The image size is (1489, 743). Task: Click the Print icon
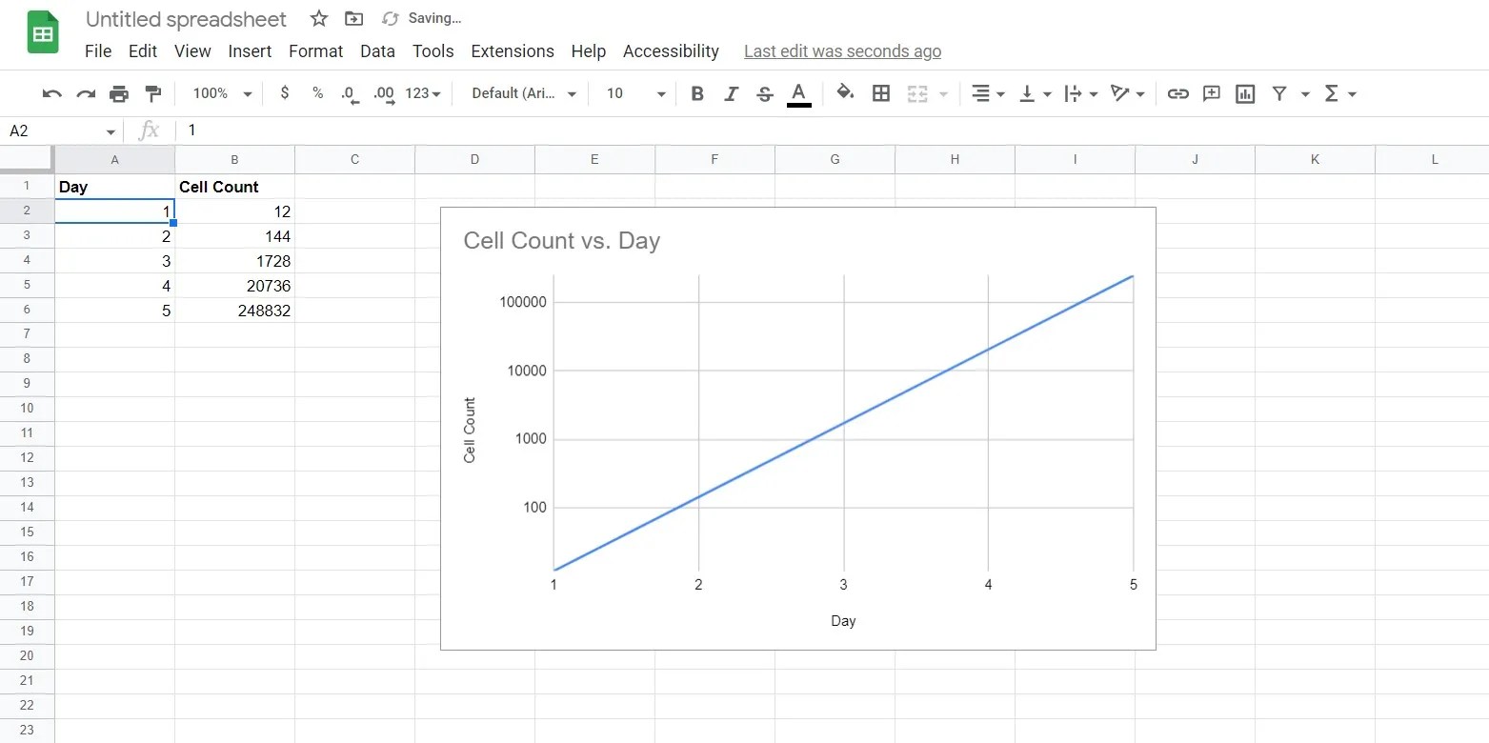coord(118,93)
